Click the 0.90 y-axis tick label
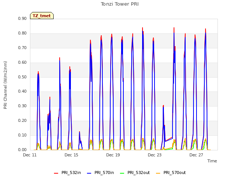240x180 pixels. pyautogui.click(x=22, y=18)
